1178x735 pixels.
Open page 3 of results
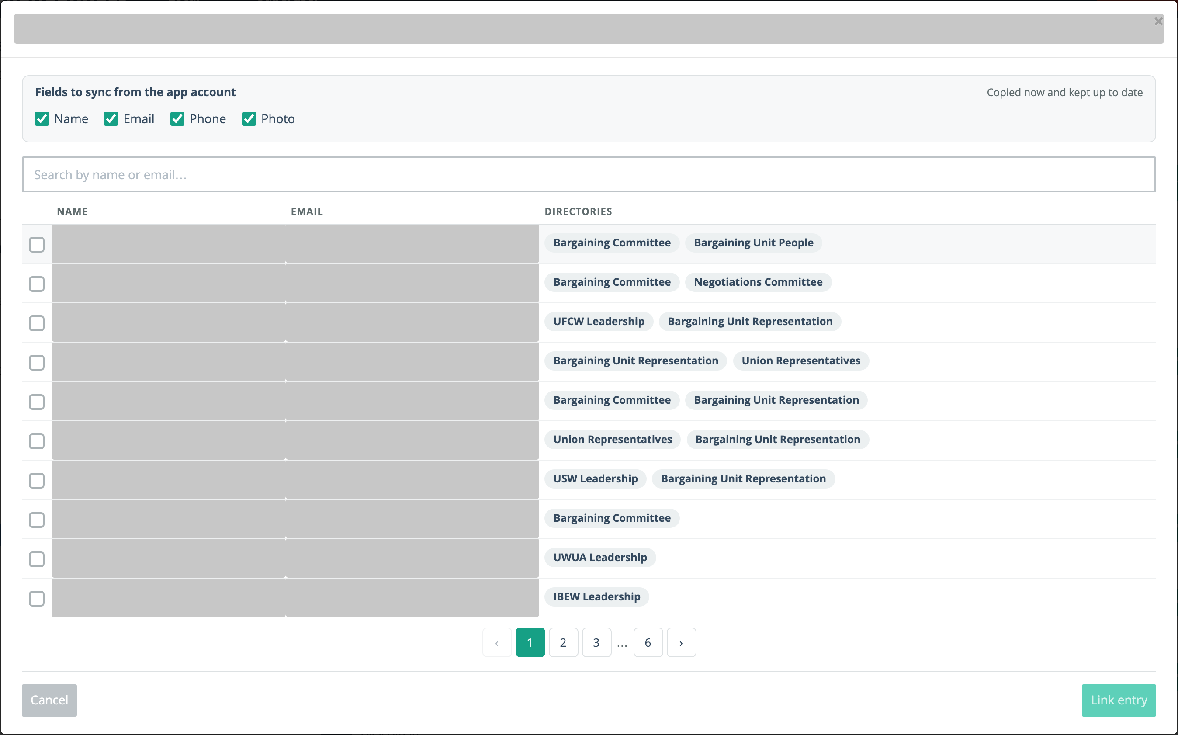pos(596,643)
